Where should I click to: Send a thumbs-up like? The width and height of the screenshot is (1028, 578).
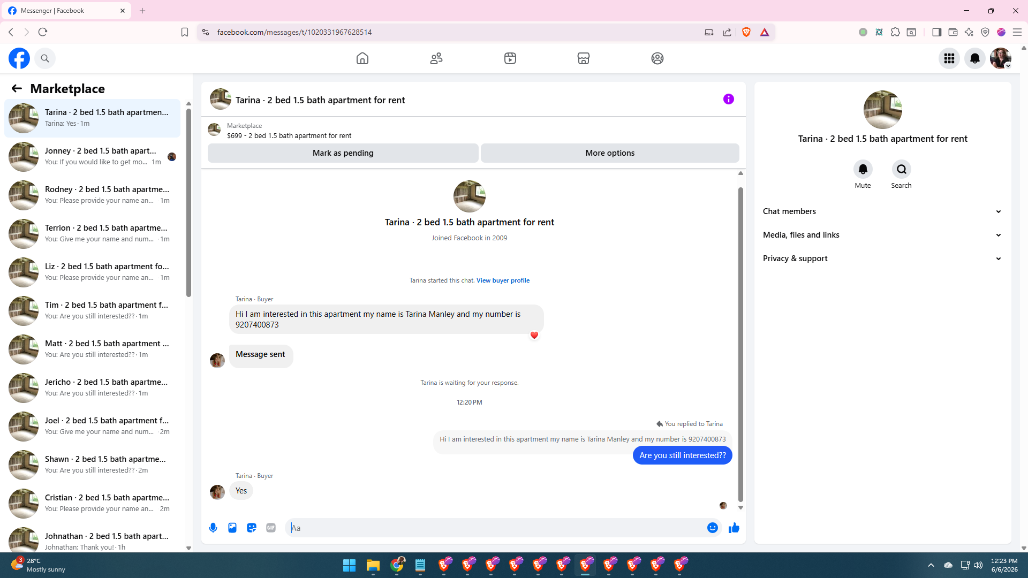click(x=734, y=528)
